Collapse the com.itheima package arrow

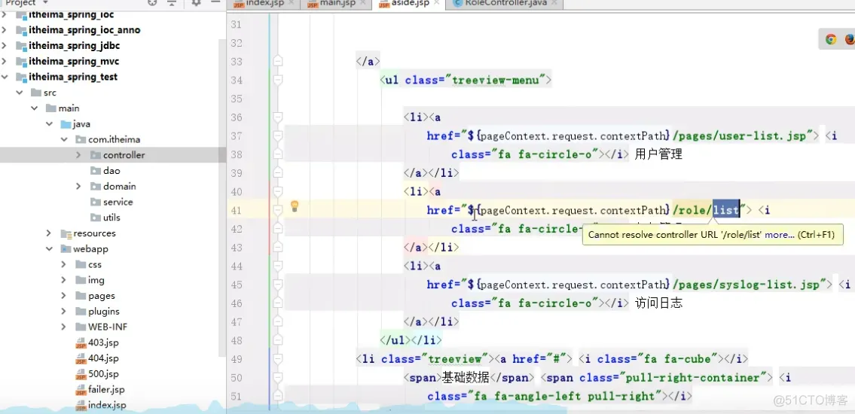(x=64, y=139)
